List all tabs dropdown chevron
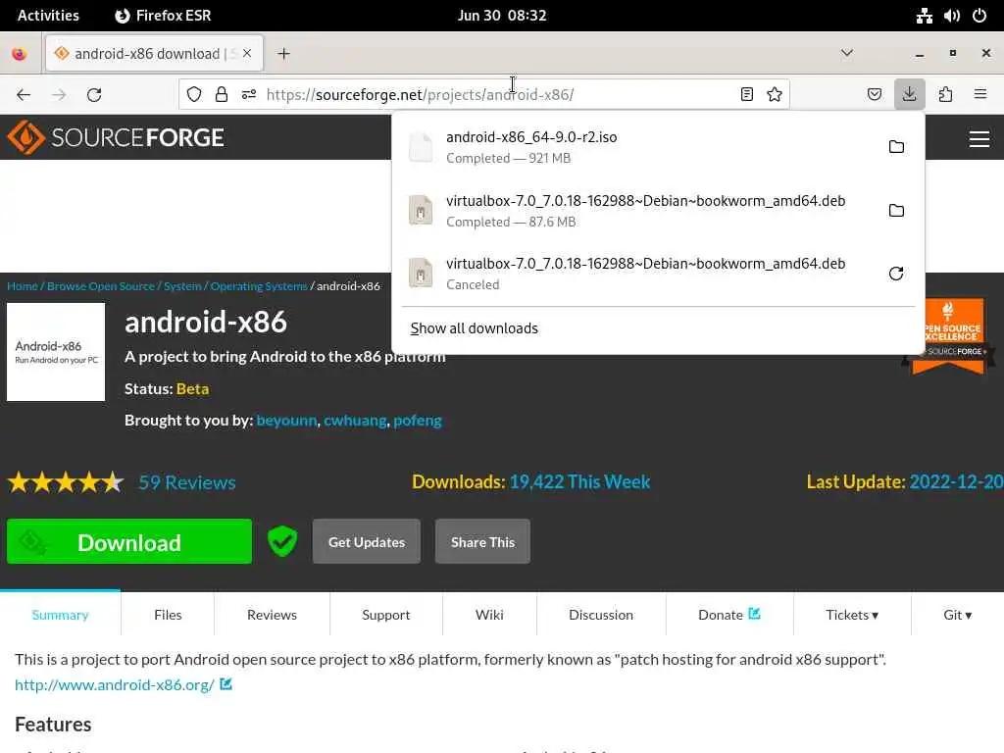The height and width of the screenshot is (753, 1004). 846,53
